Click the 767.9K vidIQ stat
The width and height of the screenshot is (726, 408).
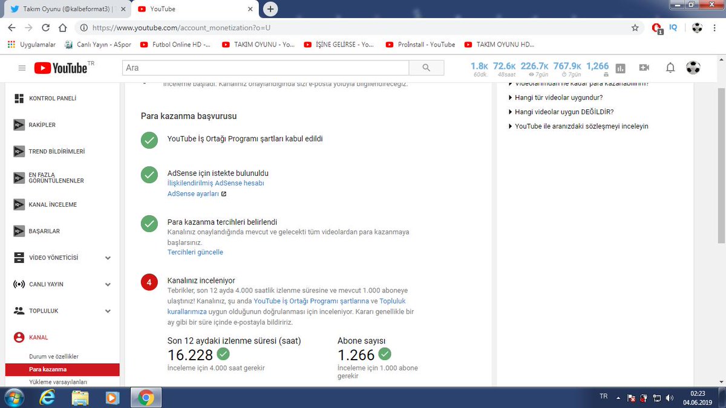[x=567, y=69]
